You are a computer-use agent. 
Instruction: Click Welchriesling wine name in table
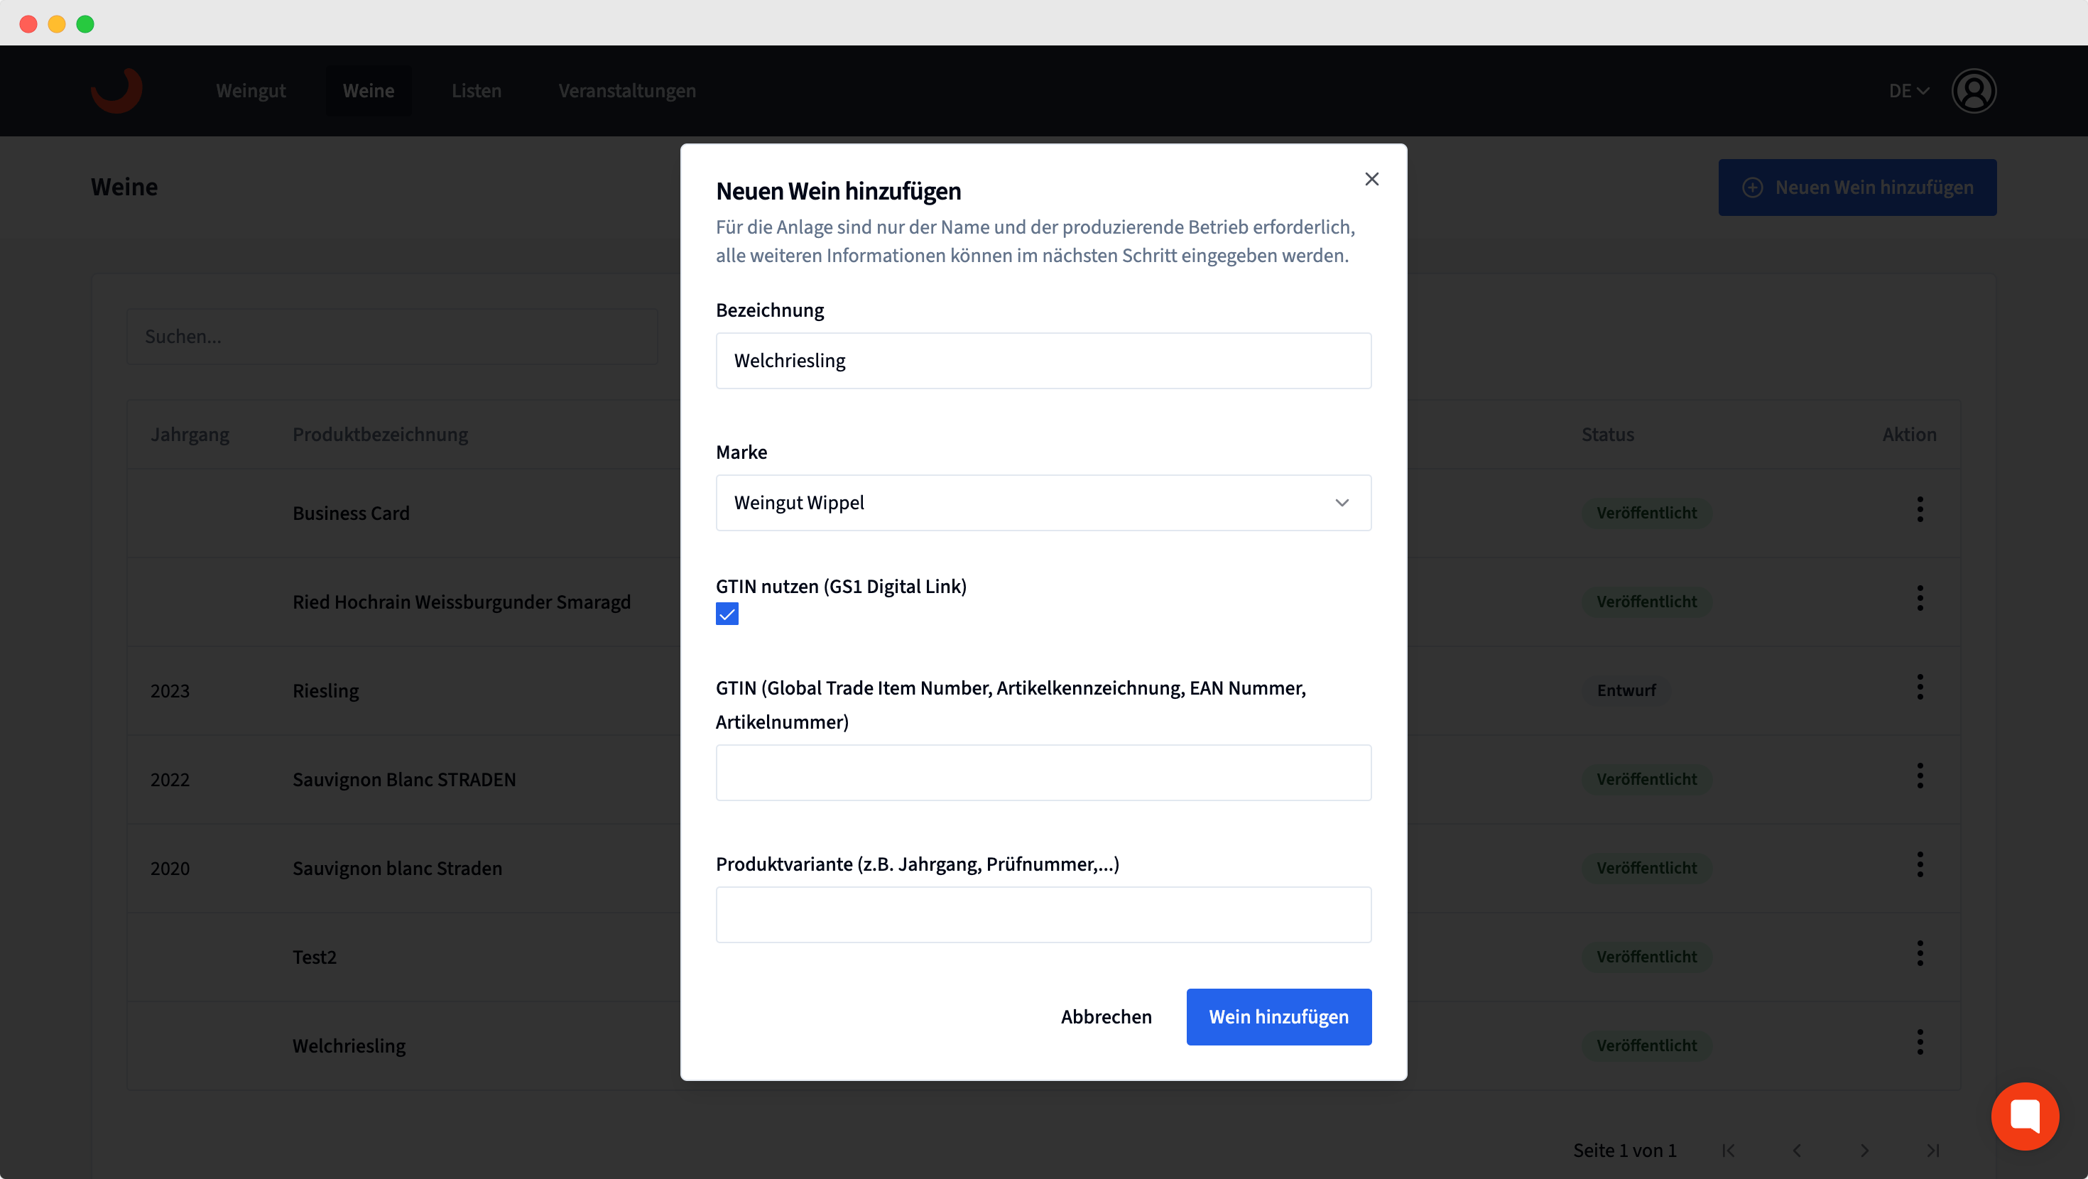349,1046
